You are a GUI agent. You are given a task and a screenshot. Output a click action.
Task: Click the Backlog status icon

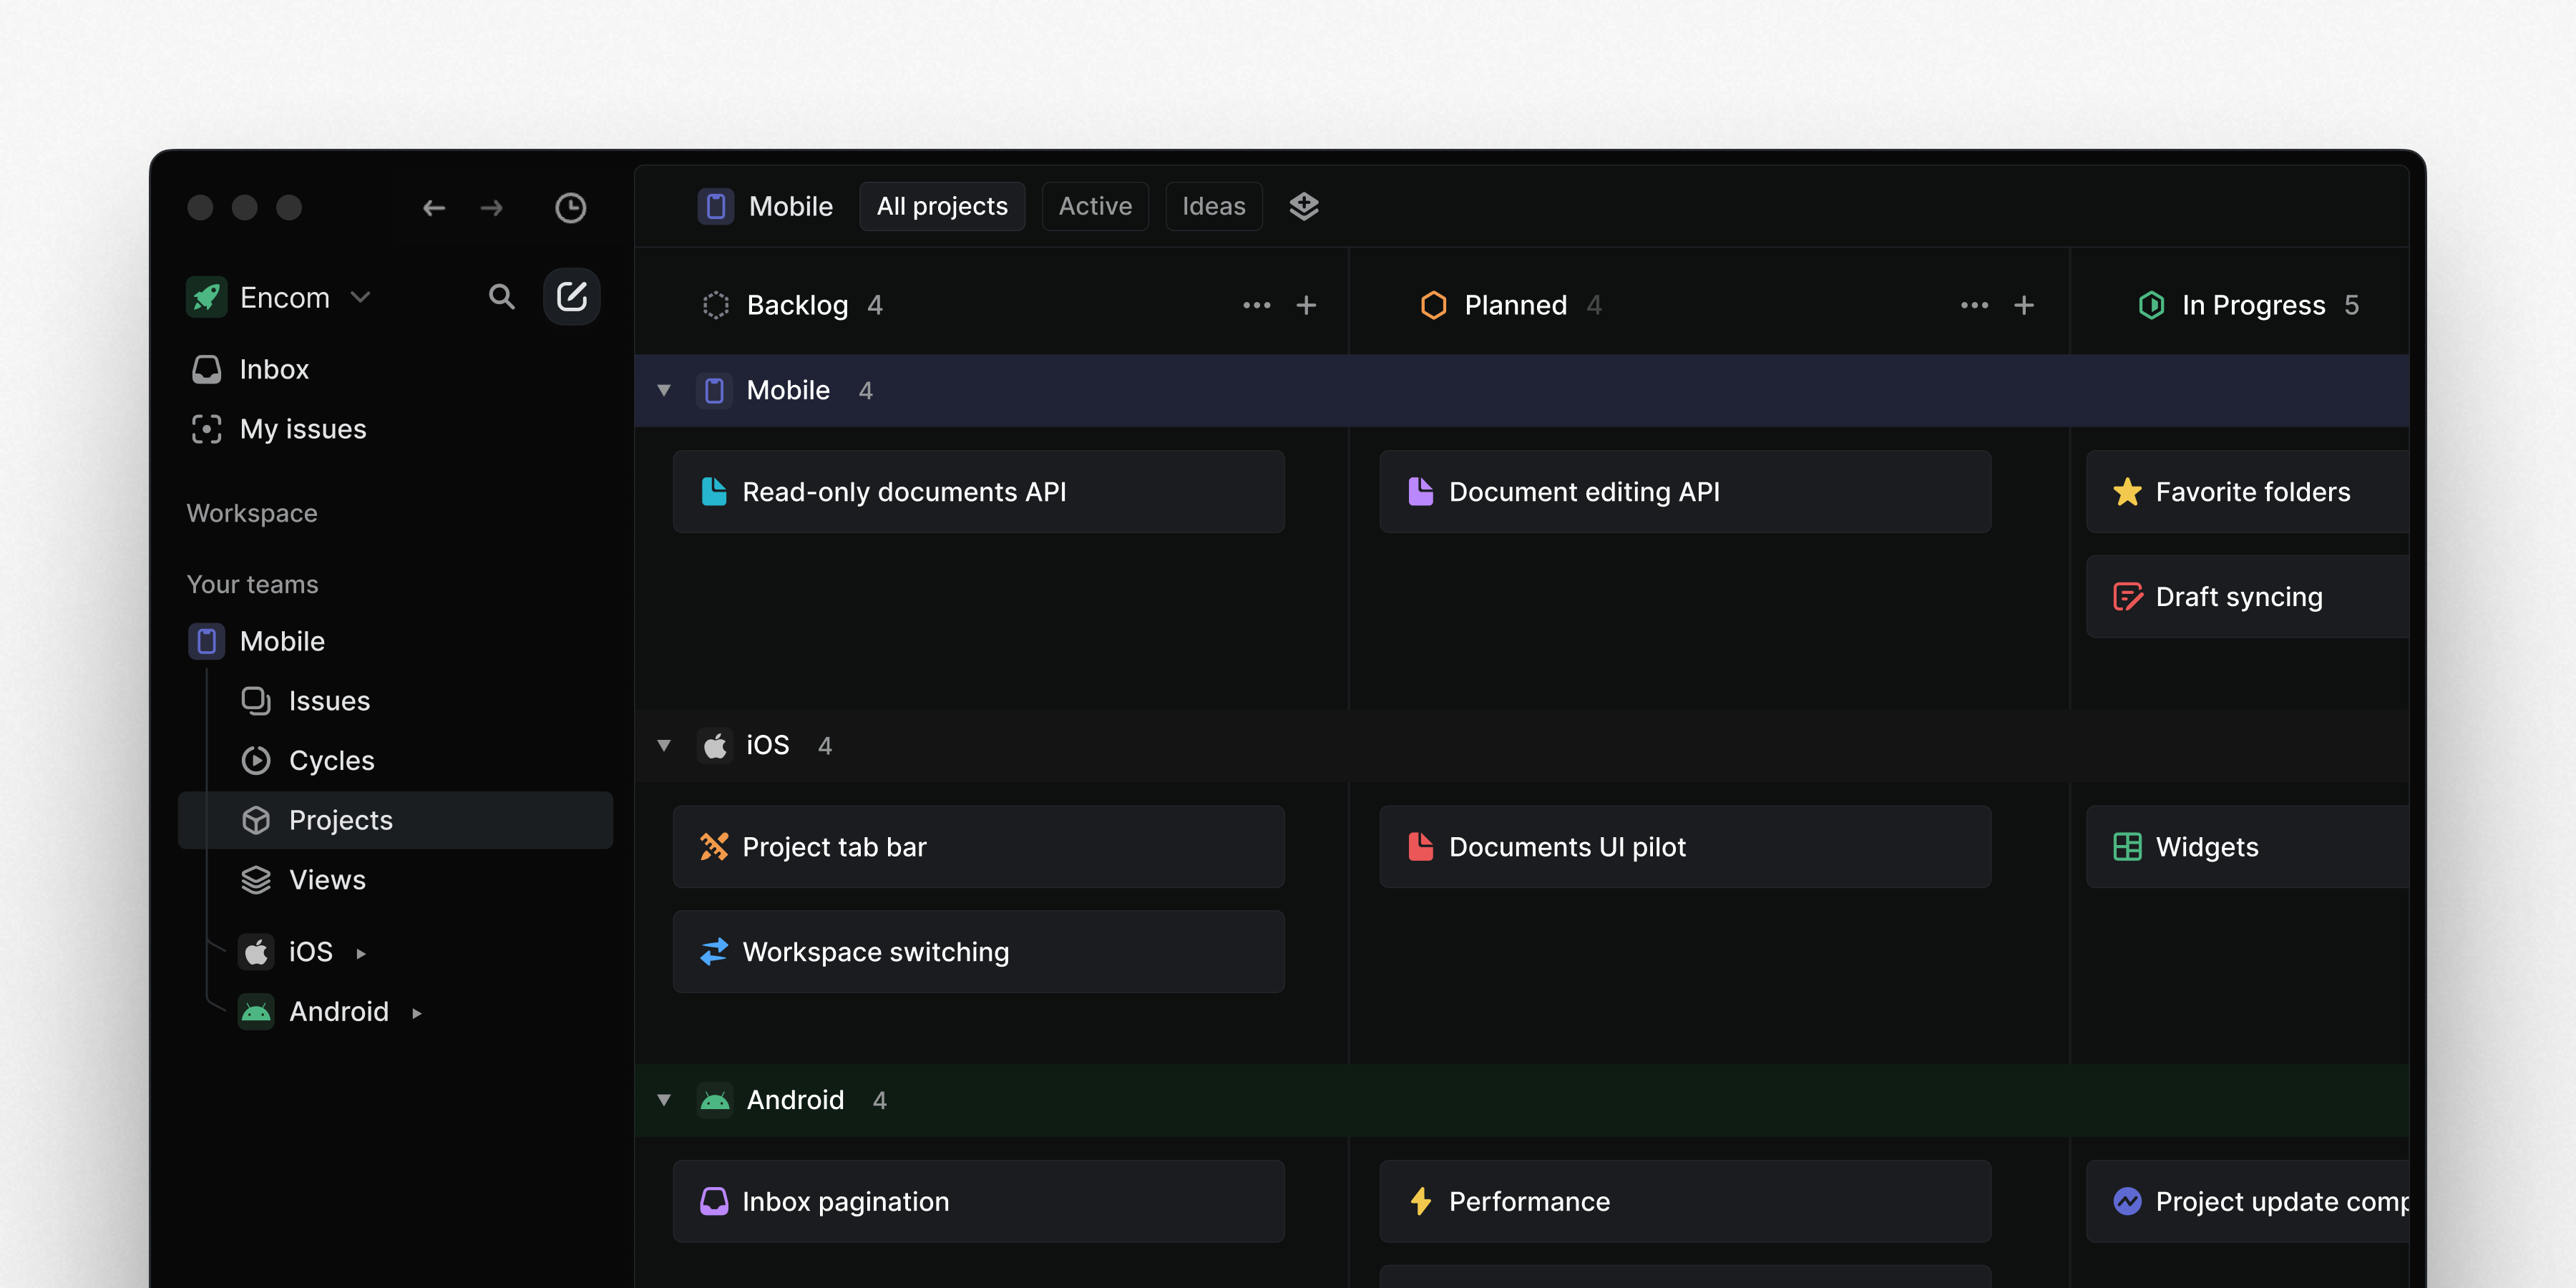tap(716, 304)
